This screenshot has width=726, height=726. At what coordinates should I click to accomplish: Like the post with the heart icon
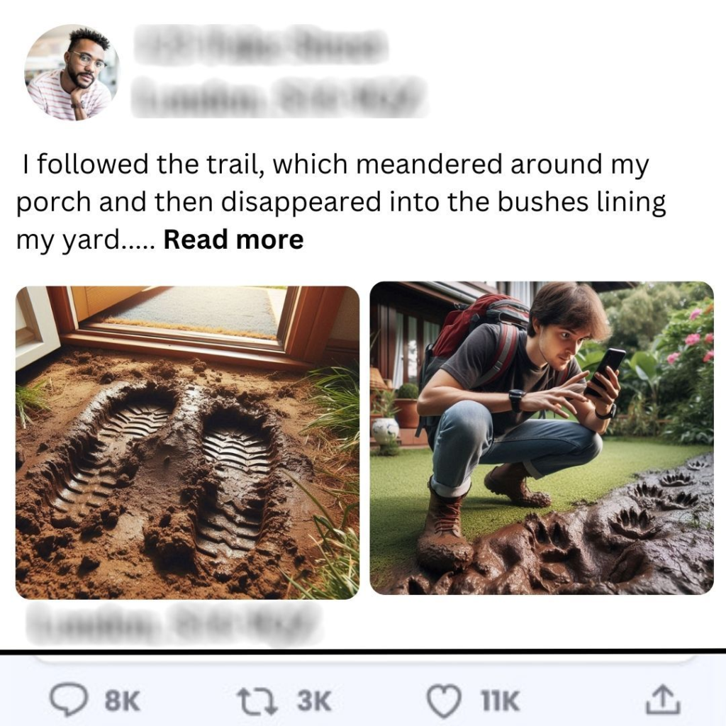point(444,701)
